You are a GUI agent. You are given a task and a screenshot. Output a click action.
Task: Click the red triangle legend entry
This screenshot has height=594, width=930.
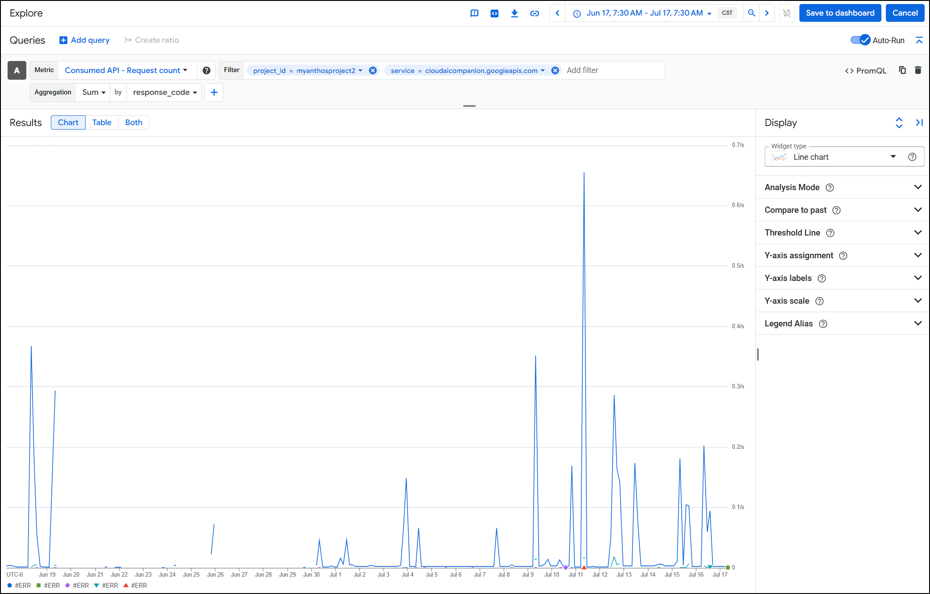tap(135, 586)
